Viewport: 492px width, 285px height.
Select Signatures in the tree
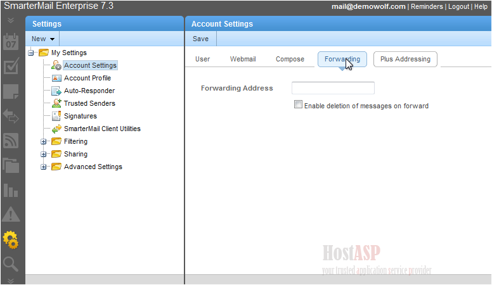tap(81, 116)
